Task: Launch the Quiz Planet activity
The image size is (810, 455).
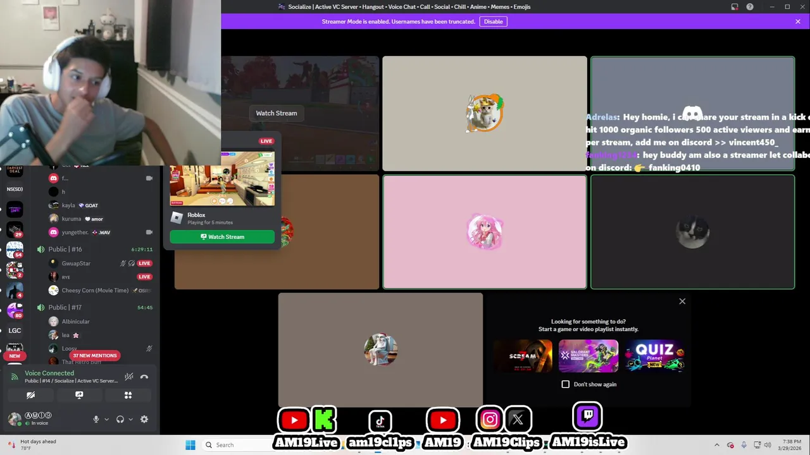Action: click(654, 356)
